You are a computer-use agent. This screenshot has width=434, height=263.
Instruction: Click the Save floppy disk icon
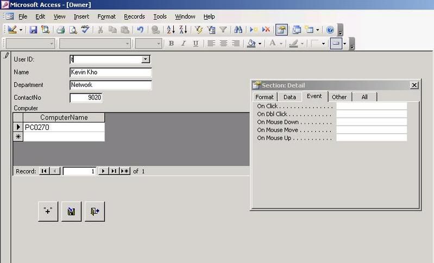pyautogui.click(x=33, y=30)
